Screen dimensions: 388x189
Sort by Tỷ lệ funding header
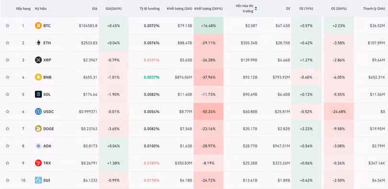pyautogui.click(x=149, y=9)
